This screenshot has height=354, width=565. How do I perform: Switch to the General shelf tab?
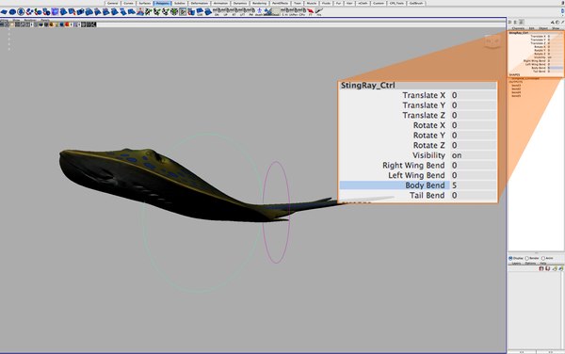coord(113,3)
